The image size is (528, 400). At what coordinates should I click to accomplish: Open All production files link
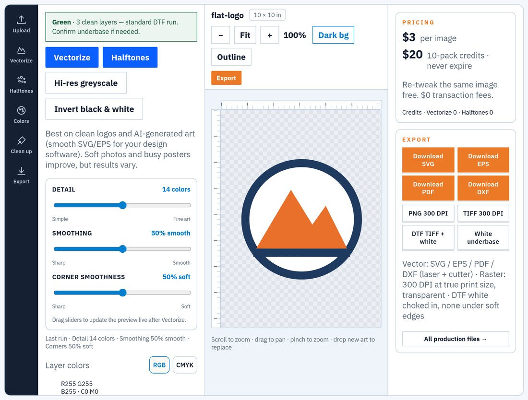pyautogui.click(x=456, y=339)
